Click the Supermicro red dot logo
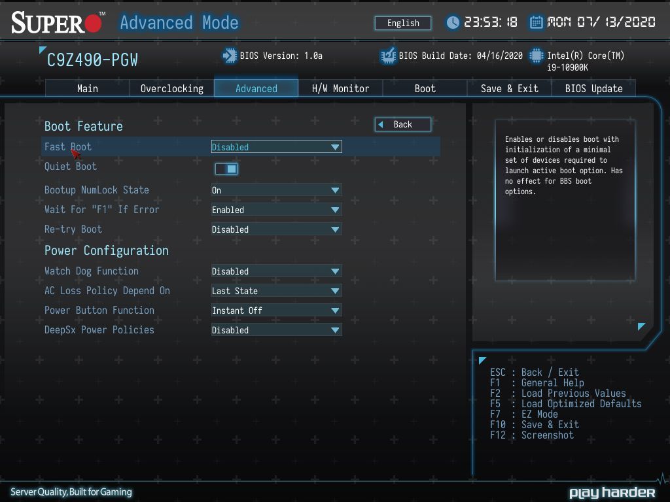 tap(93, 24)
